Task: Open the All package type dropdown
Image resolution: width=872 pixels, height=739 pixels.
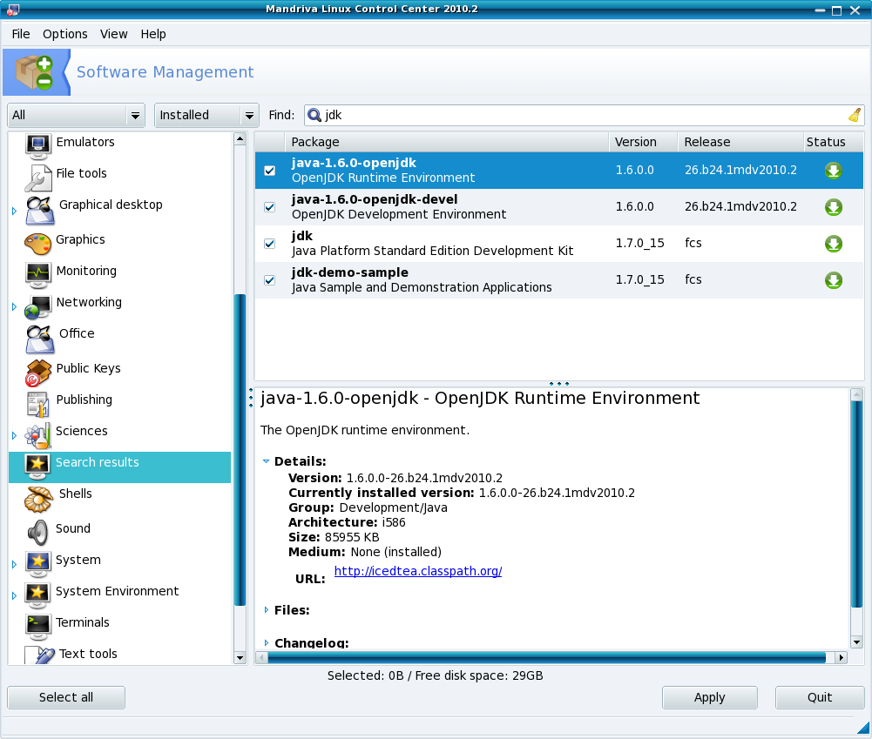Action: [76, 115]
